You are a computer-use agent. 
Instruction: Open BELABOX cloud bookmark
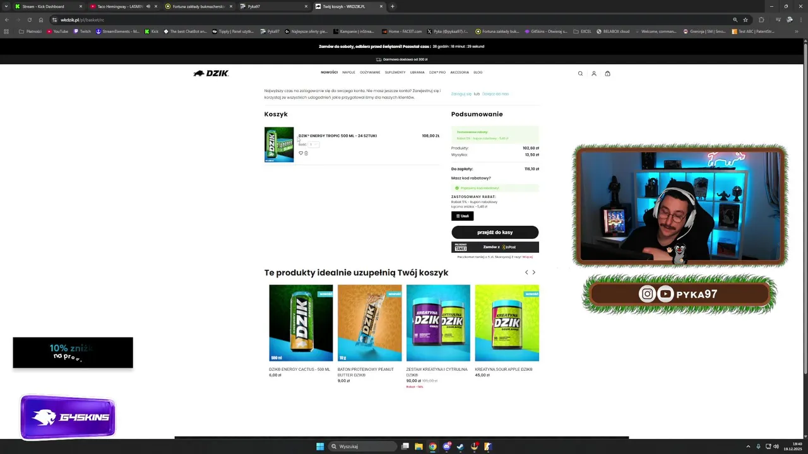613,31
